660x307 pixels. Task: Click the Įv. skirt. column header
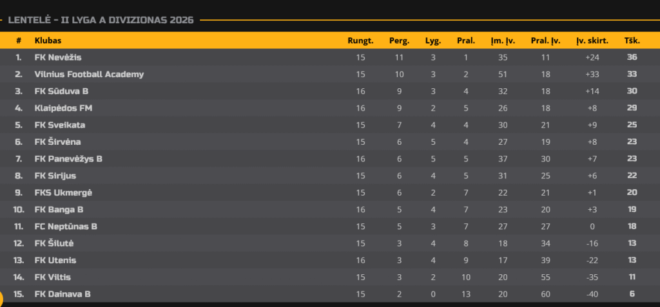click(x=592, y=41)
